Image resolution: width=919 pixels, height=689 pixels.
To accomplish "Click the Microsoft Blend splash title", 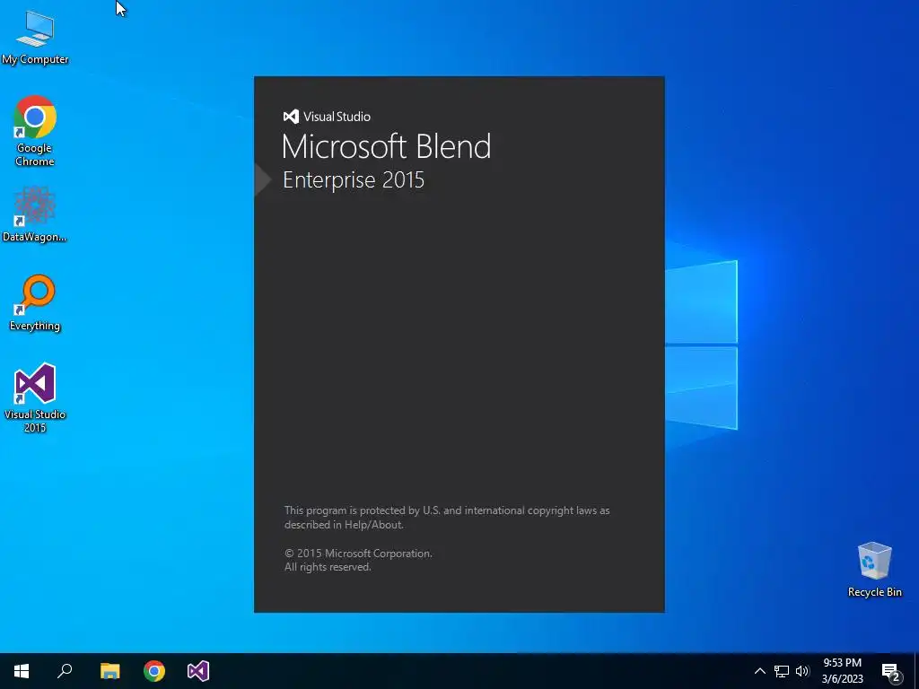I will (x=386, y=146).
